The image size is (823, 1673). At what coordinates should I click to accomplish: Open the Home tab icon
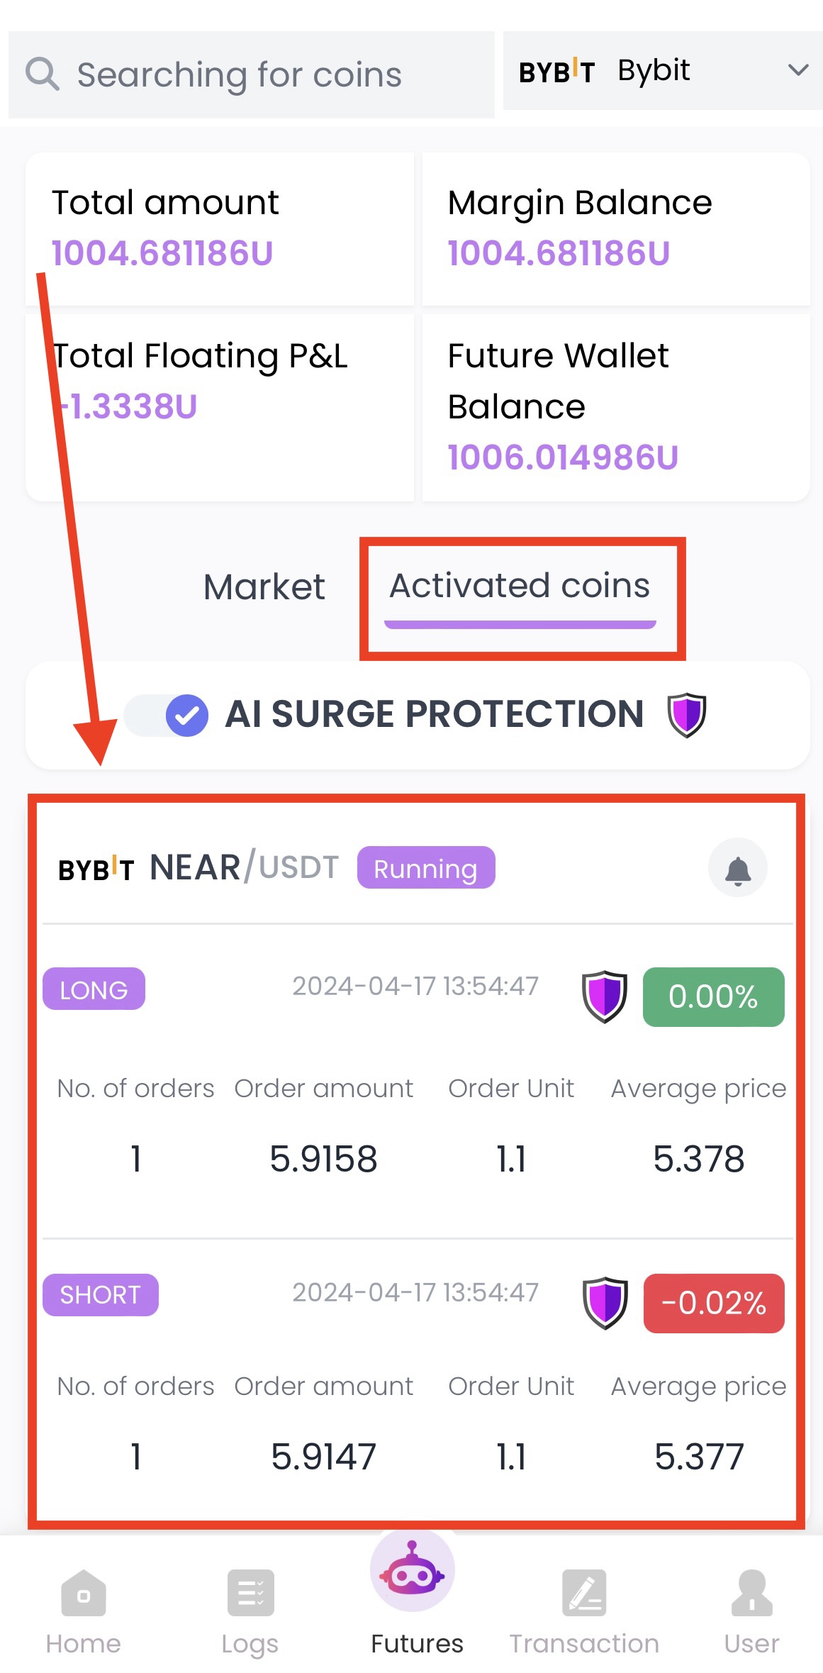pos(83,1594)
